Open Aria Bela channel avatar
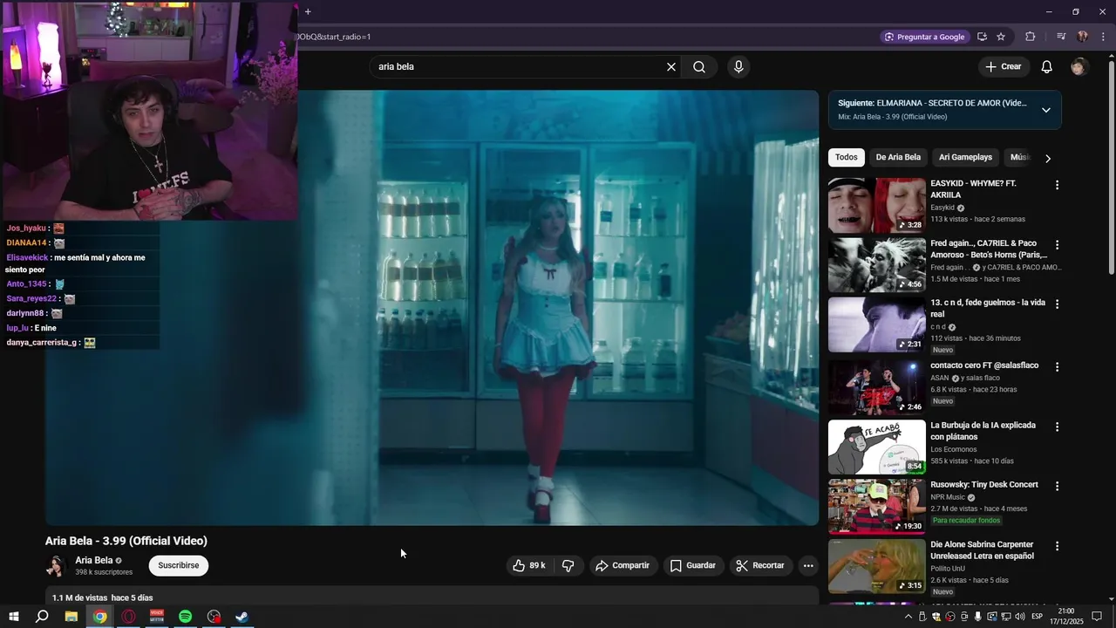This screenshot has width=1116, height=628. point(56,567)
